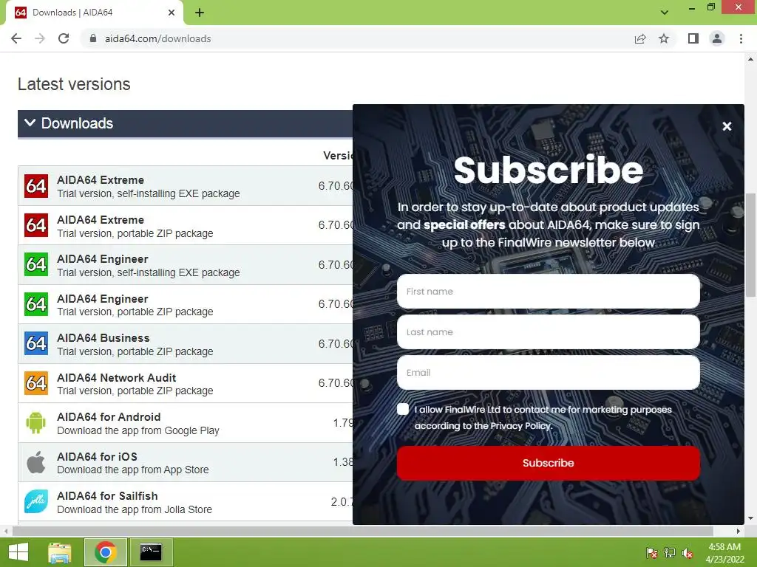The width and height of the screenshot is (757, 567).
Task: Click the scroll-up arrow of vertical scrollbar
Action: (x=751, y=59)
